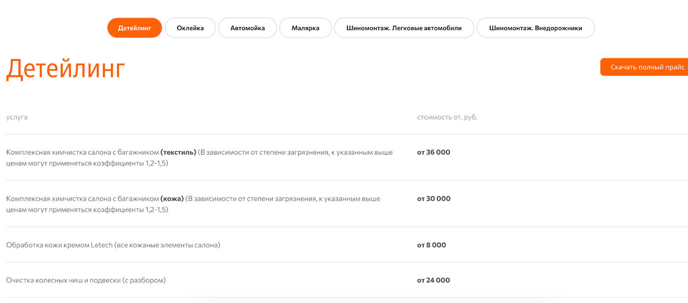Click the bold (текстиль) label
The width and height of the screenshot is (688, 303).
pos(178,153)
